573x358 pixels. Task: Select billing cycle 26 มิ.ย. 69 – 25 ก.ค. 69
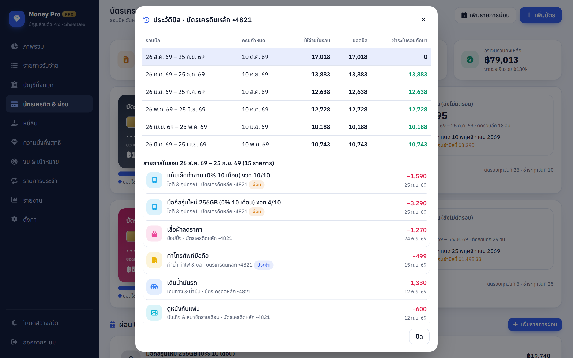[x=286, y=92]
